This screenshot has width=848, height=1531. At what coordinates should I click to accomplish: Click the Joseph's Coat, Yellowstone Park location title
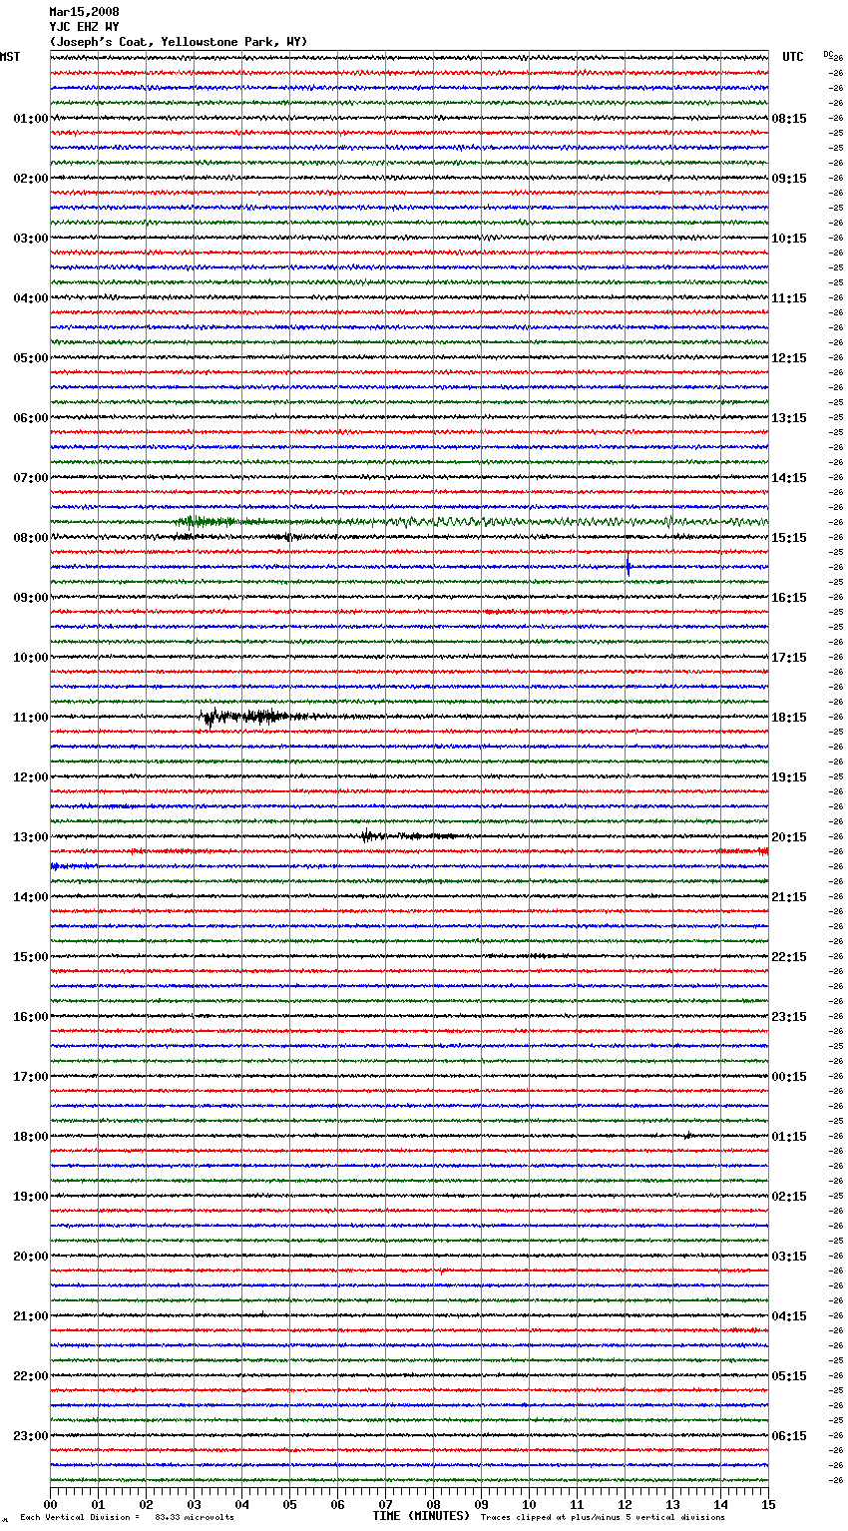pos(179,42)
